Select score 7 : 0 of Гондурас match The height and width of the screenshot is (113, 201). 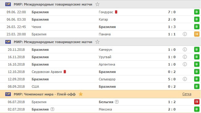[172, 12]
